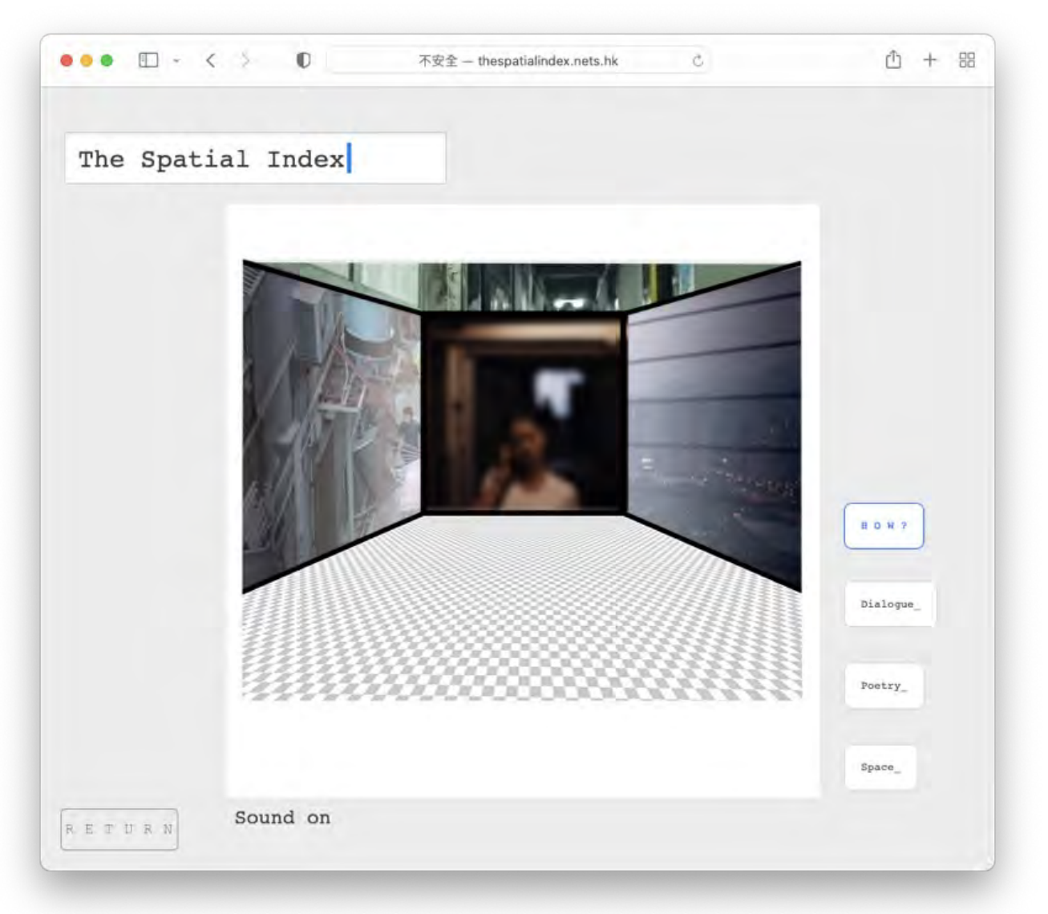Go back with the back arrow

pyautogui.click(x=211, y=60)
